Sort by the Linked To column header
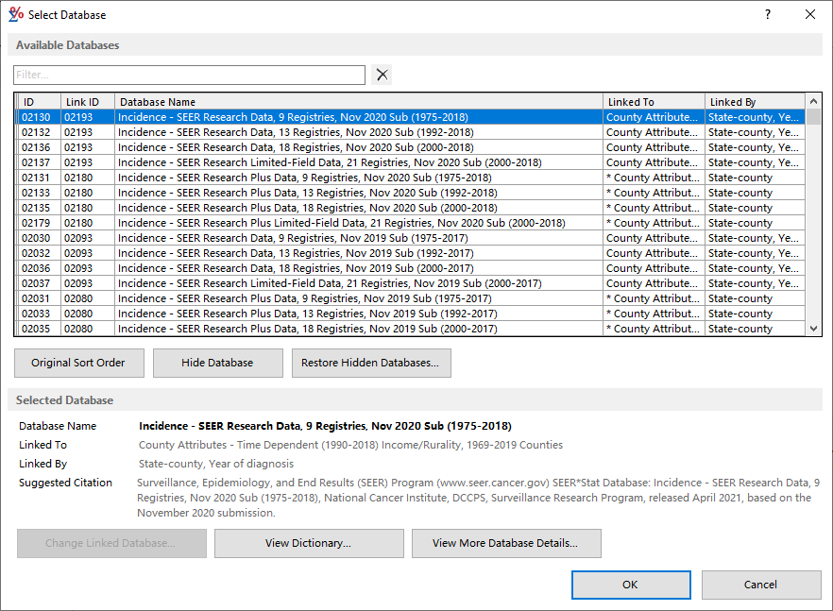 pyautogui.click(x=654, y=102)
